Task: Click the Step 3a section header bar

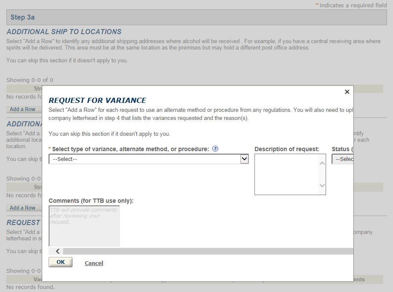Action: click(x=196, y=18)
